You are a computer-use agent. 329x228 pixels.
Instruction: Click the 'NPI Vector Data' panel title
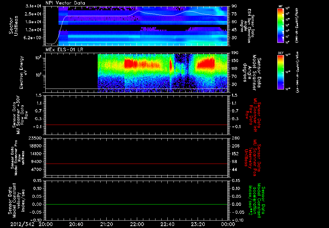click(x=65, y=3)
